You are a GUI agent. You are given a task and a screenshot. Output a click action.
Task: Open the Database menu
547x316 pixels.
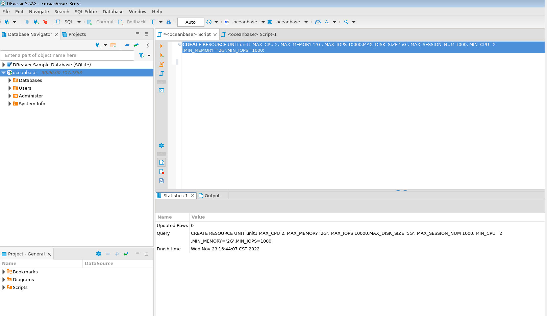(113, 12)
